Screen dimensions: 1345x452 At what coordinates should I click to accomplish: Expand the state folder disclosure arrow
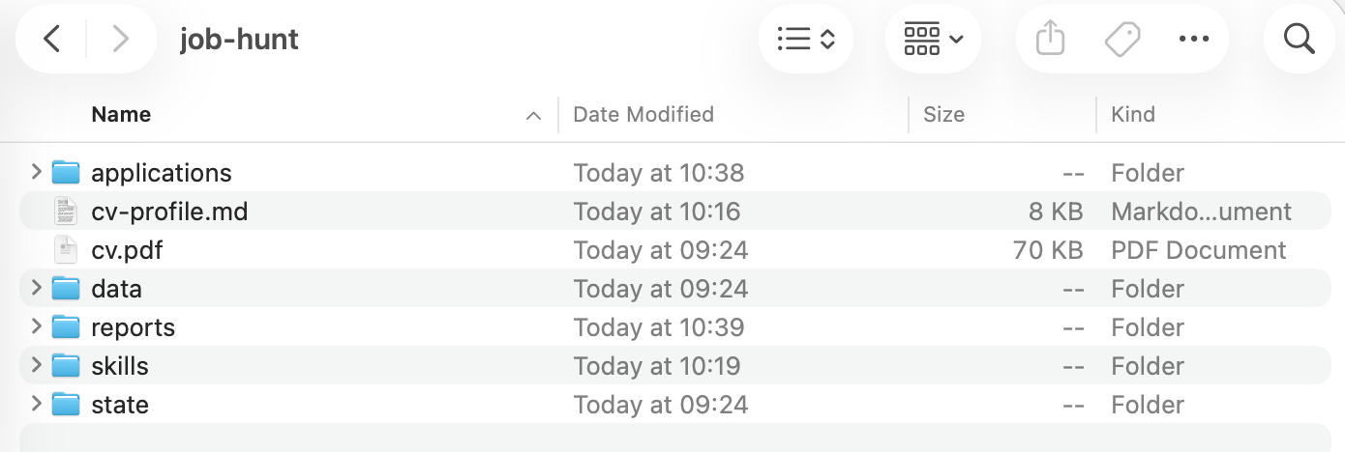[x=36, y=404]
